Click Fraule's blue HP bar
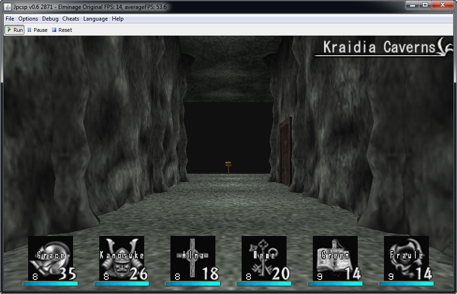The height and width of the screenshot is (294, 457). click(406, 284)
